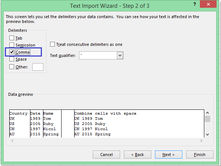Click 'AU 2015 Spring' in preview
The height and width of the screenshot is (166, 221).
point(92,134)
